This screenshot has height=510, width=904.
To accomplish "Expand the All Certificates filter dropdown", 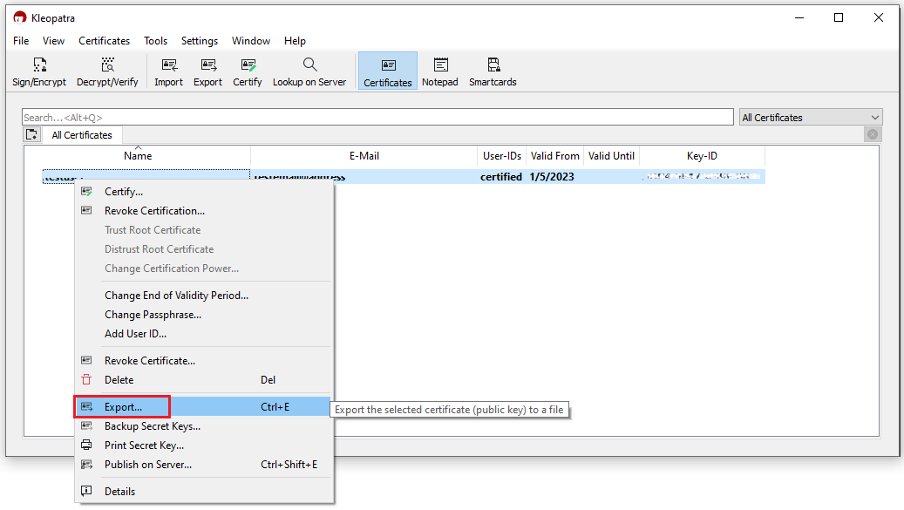I will point(811,118).
